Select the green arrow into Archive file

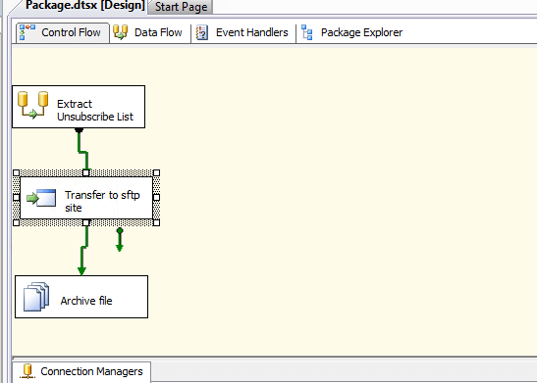pos(82,257)
